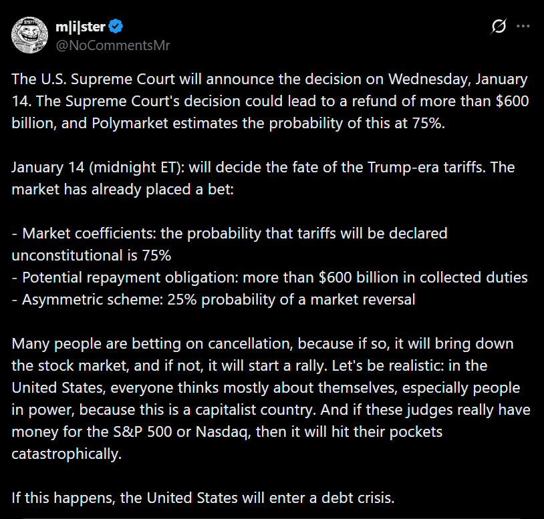Open the three-dot more options menu
The height and width of the screenshot is (519, 544).
(x=523, y=27)
